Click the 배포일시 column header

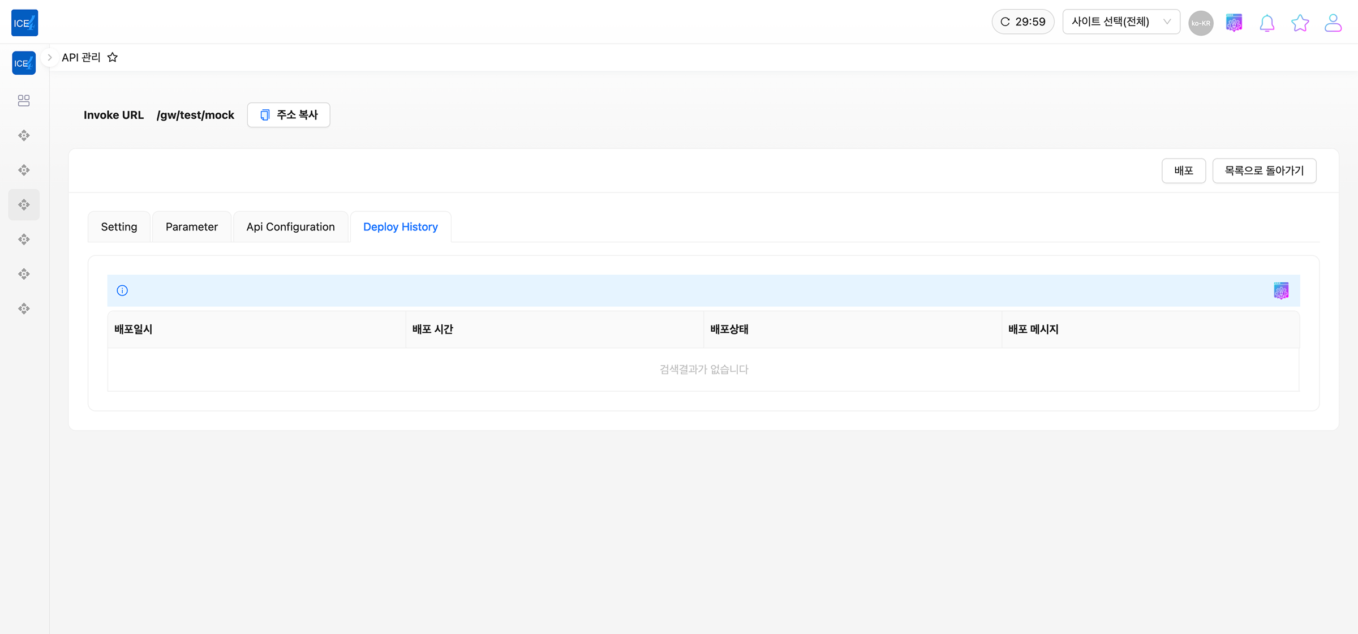pos(134,329)
